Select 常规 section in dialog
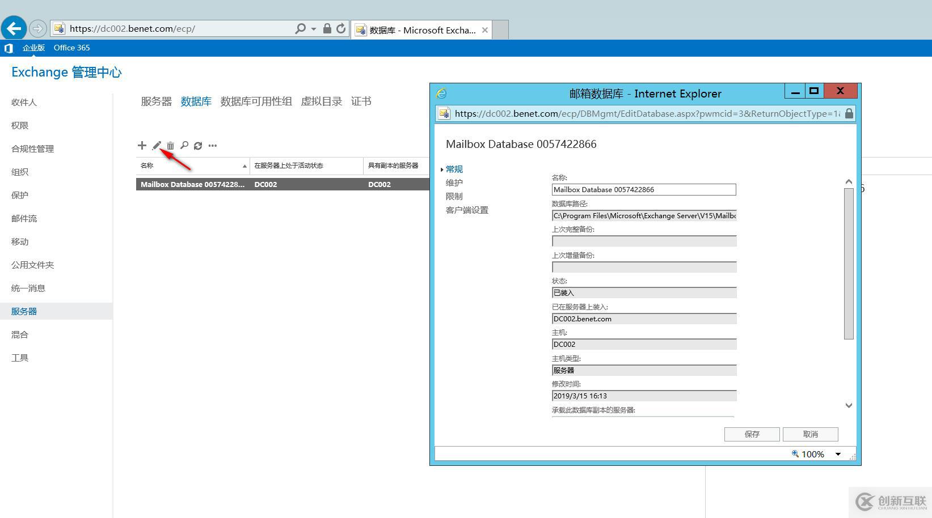The width and height of the screenshot is (932, 518). [454, 169]
